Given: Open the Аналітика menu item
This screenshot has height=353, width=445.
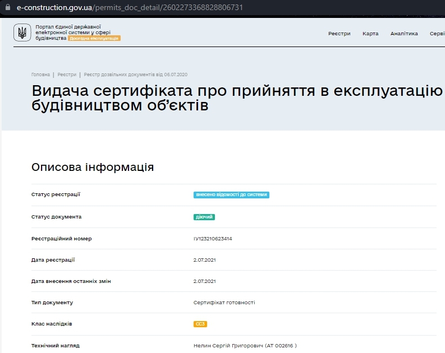Looking at the screenshot, I should pyautogui.click(x=404, y=34).
